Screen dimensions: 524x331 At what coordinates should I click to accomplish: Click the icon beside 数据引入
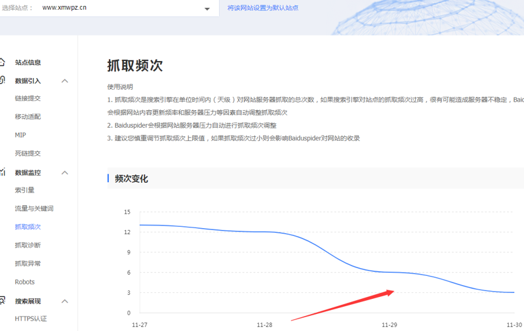(x=3, y=81)
